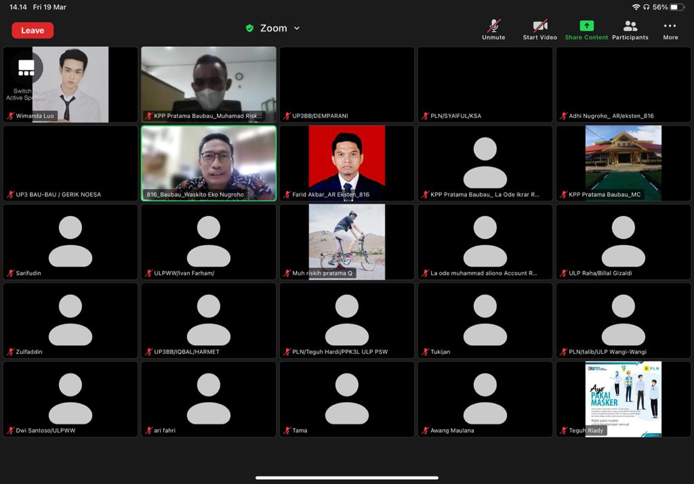Select Waskito Eko Nugroho's video tile
The height and width of the screenshot is (484, 694).
[x=209, y=162]
